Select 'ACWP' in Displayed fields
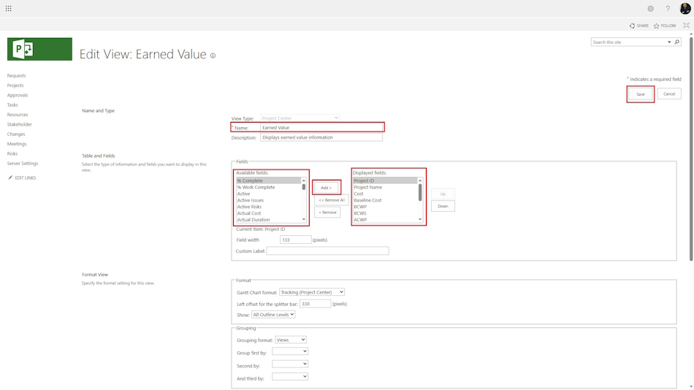Image resolution: width=694 pixels, height=390 pixels. 385,220
